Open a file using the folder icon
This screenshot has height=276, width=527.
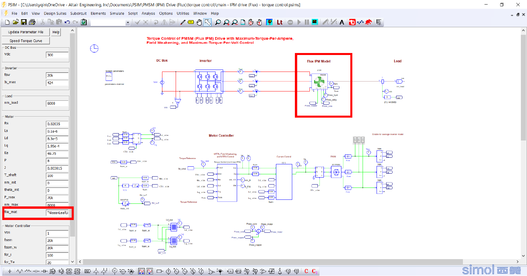(x=16, y=22)
